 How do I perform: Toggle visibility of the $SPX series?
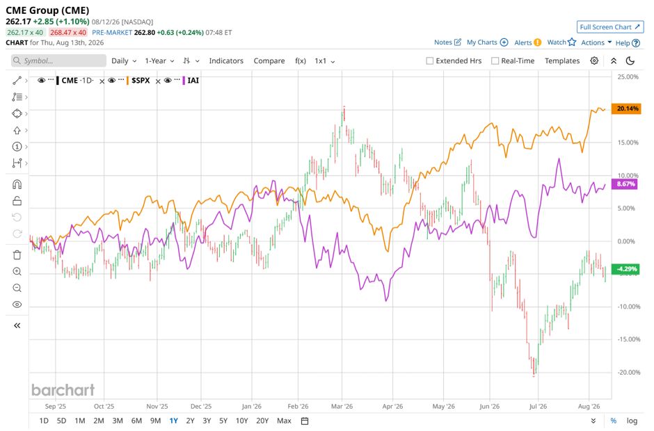pos(112,81)
